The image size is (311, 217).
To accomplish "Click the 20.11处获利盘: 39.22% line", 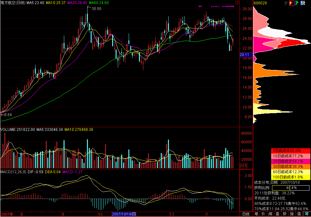I will tap(275, 193).
